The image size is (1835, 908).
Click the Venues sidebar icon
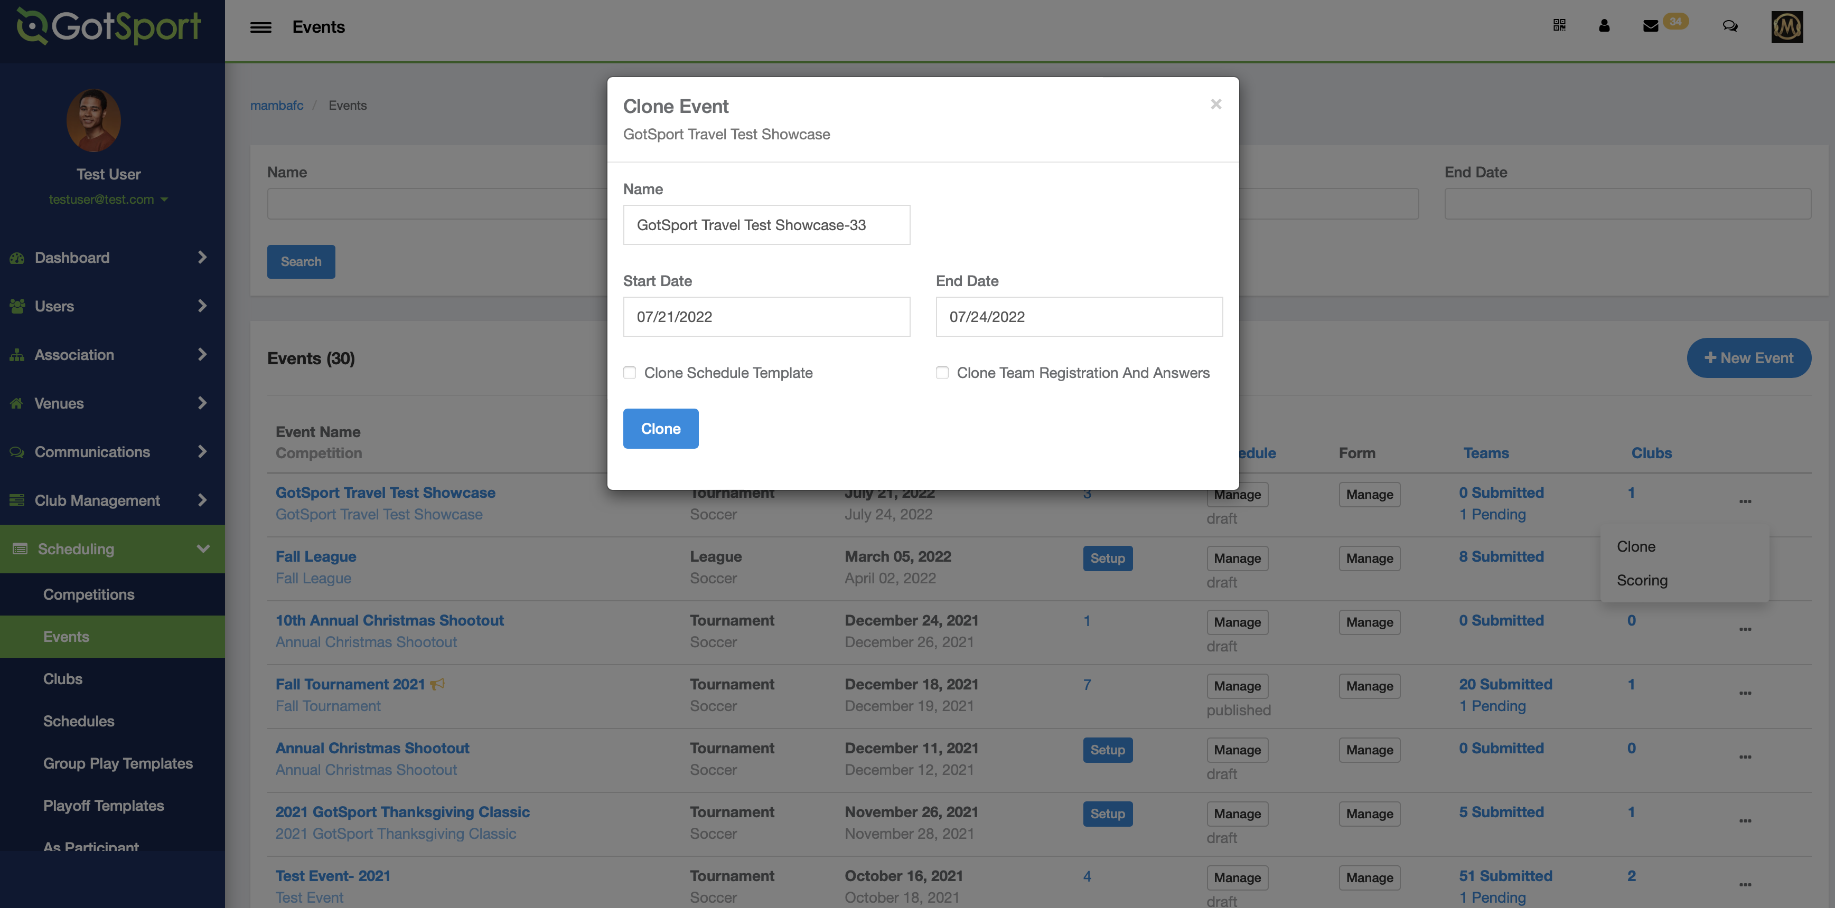coord(17,403)
